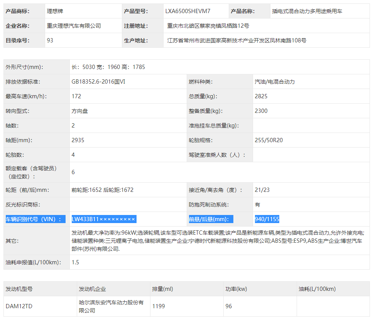373x319 pixels.
Task: Click production address in 江苏省常州市
Action: [x=237, y=40]
